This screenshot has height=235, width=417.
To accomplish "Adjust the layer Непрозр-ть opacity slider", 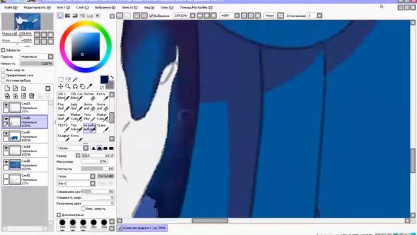I will 36,64.
